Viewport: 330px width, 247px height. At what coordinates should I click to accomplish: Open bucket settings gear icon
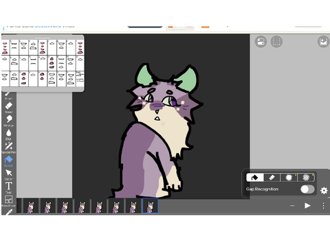[324, 190]
